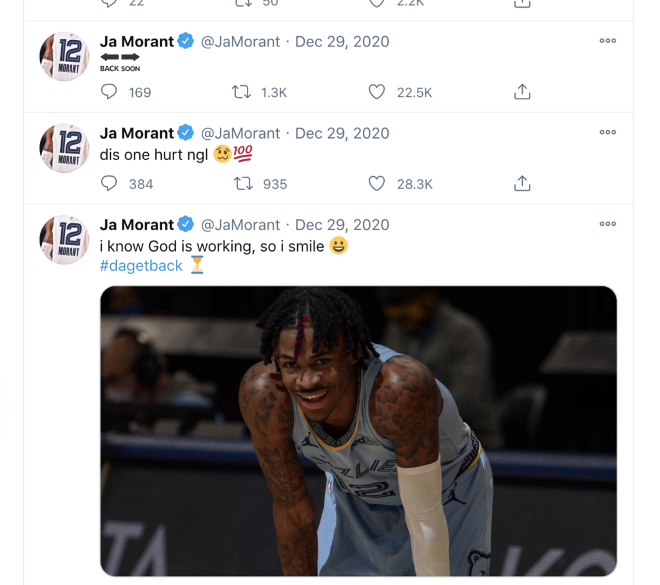660x585 pixels.
Task: Open profile avatar beside the BACK SOON tweet
Action: click(x=64, y=57)
